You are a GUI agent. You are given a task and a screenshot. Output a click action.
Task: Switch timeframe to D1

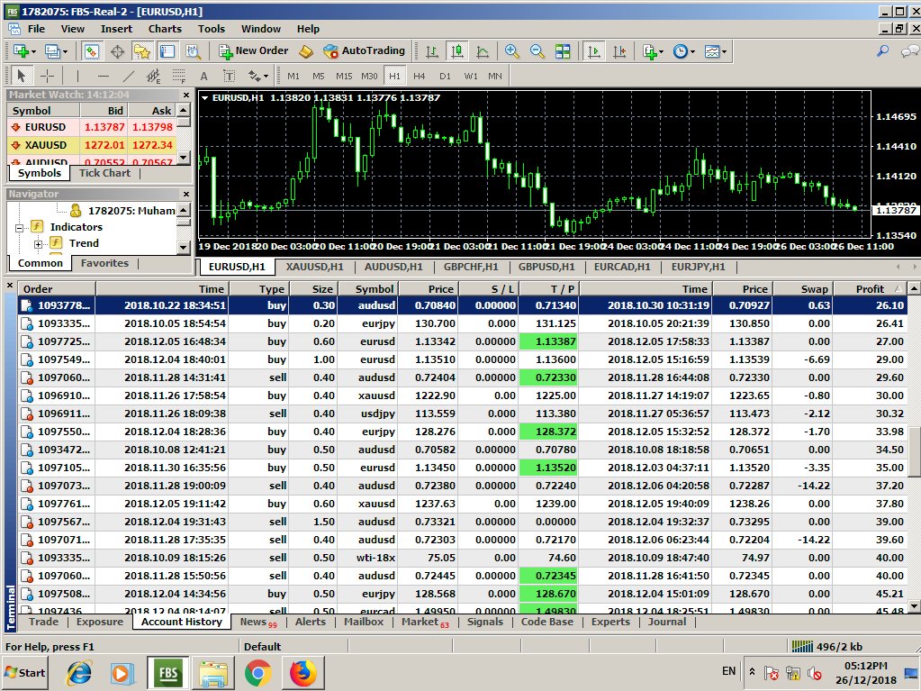coord(445,76)
